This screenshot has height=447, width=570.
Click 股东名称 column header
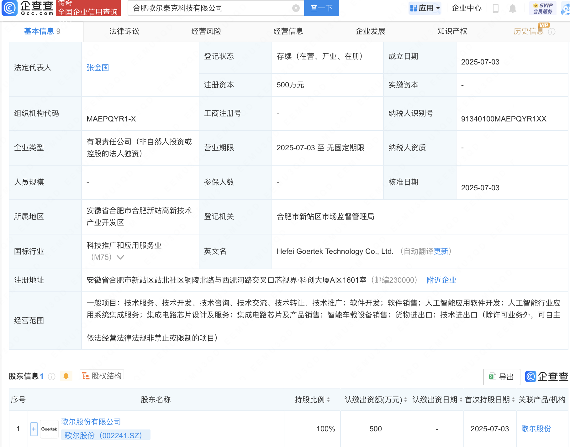click(156, 400)
